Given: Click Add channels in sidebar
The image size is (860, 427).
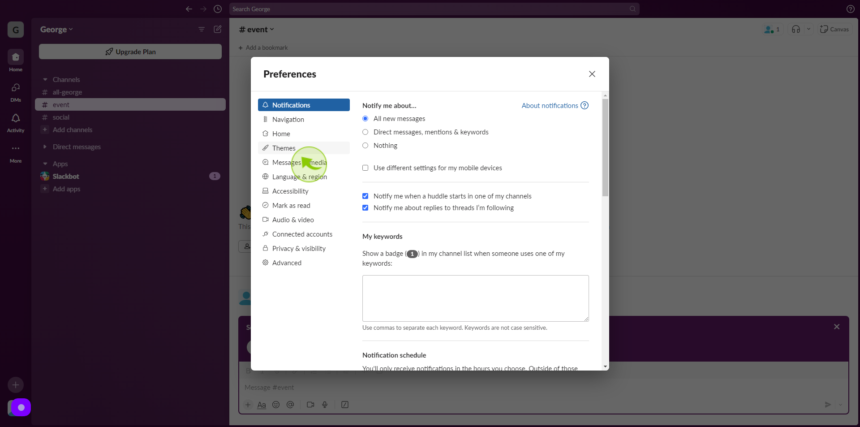Looking at the screenshot, I should [130, 129].
